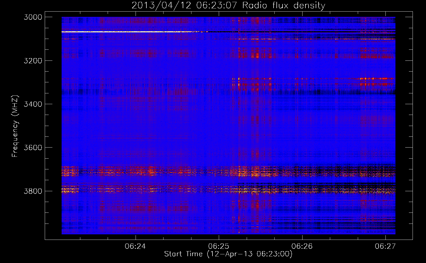The image size is (426, 263).
Task: Select the 3400 frequency axis label
Action: click(x=33, y=104)
